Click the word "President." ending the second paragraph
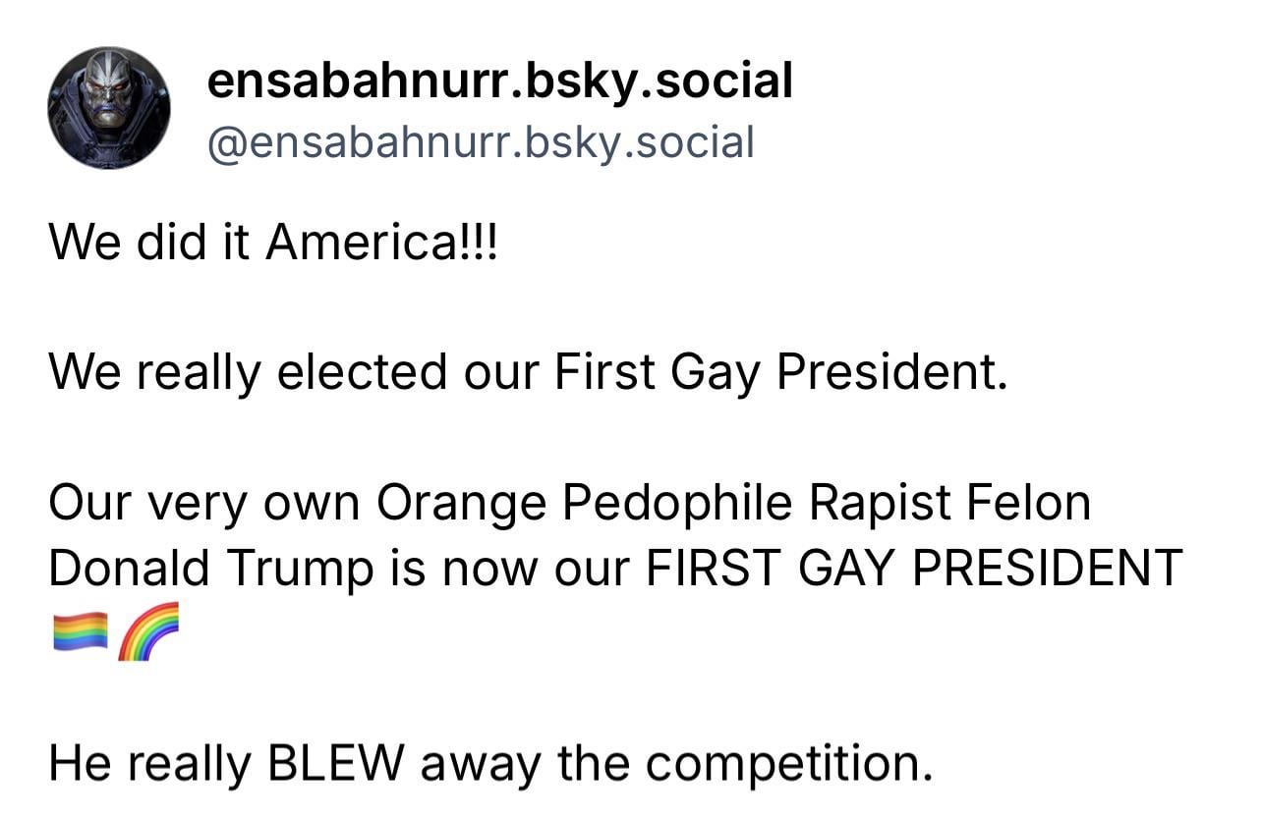The width and height of the screenshot is (1262, 818). pos(892,372)
